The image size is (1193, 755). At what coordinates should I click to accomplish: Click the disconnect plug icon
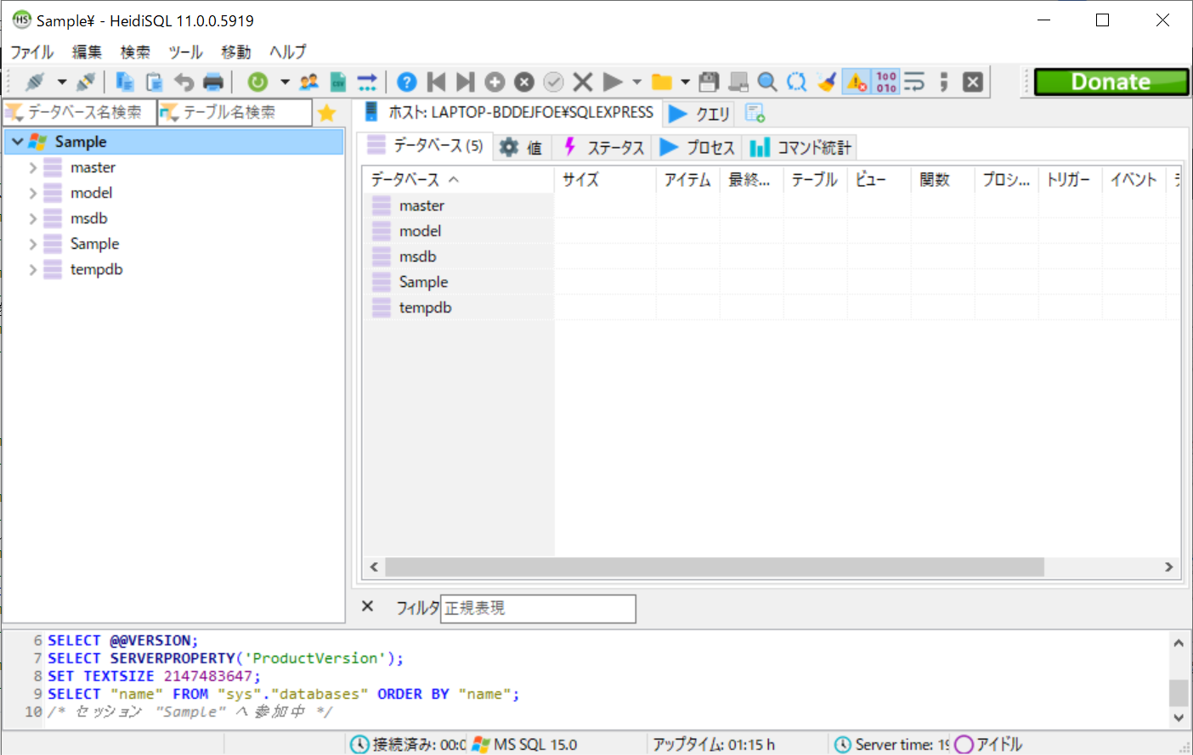tap(85, 82)
